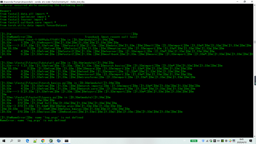Click 'from torch.utils.data import TensorDataset' line
The height and width of the screenshot is (144, 256).
(x=34, y=25)
